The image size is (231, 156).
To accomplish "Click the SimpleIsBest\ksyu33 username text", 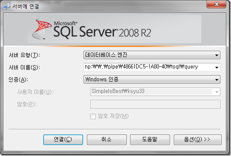I will (x=118, y=91).
